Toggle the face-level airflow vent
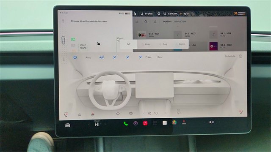This screenshot has height=152, width=271. [114, 57]
